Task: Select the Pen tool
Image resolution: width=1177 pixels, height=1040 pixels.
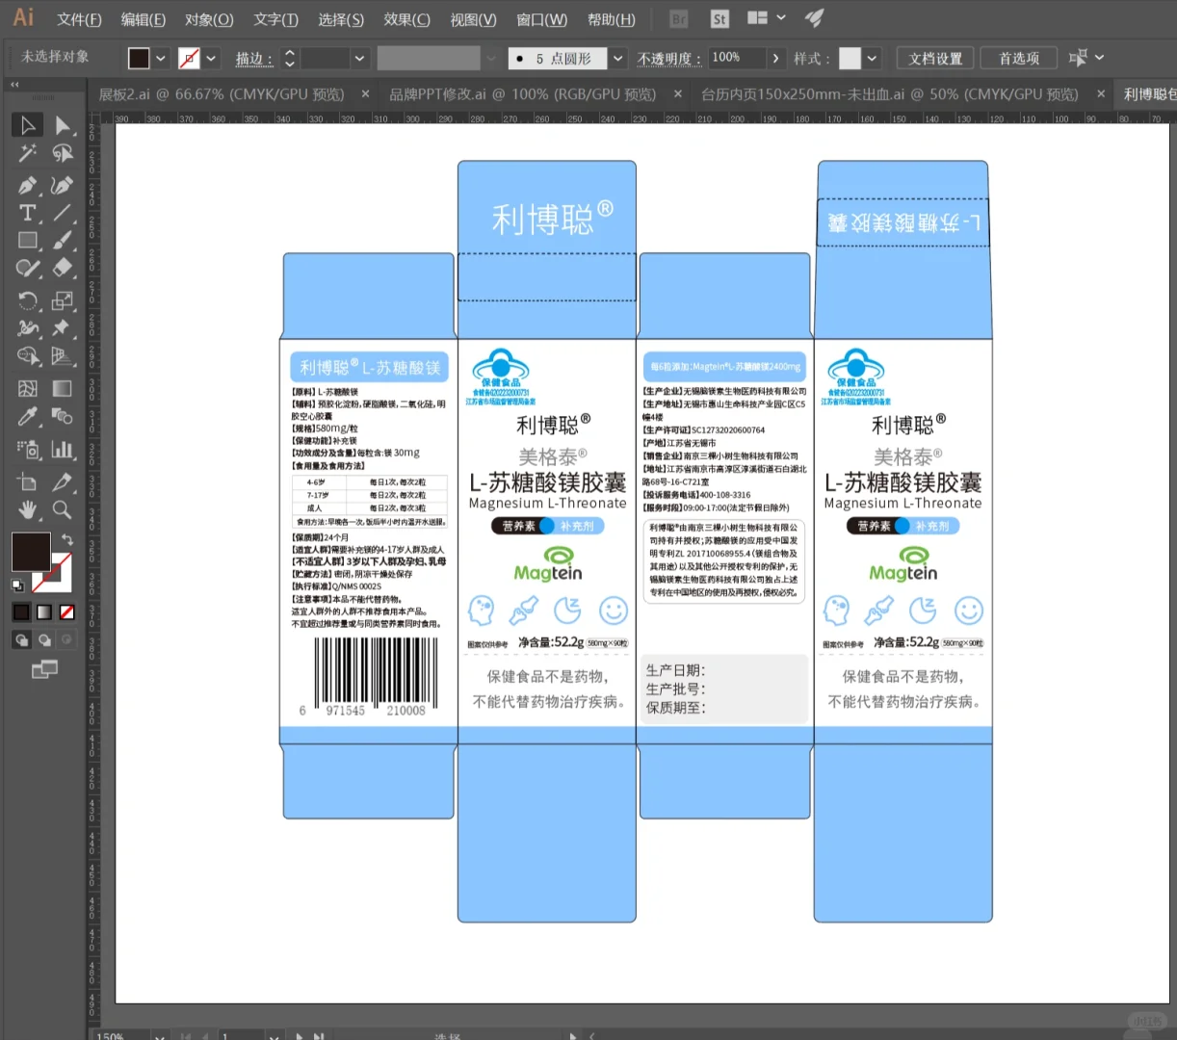Action: coord(27,185)
